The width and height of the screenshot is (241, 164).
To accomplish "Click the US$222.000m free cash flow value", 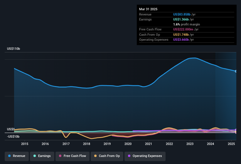I will point(183,29).
